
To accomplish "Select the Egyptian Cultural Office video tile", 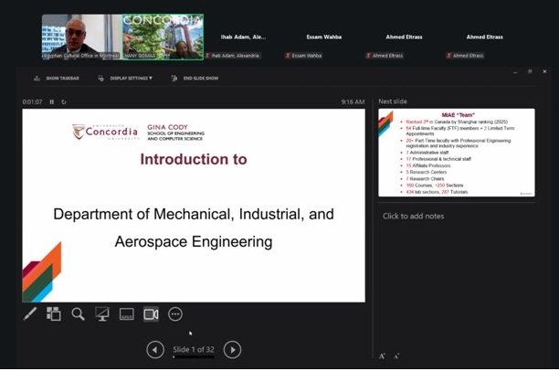I will click(x=82, y=37).
